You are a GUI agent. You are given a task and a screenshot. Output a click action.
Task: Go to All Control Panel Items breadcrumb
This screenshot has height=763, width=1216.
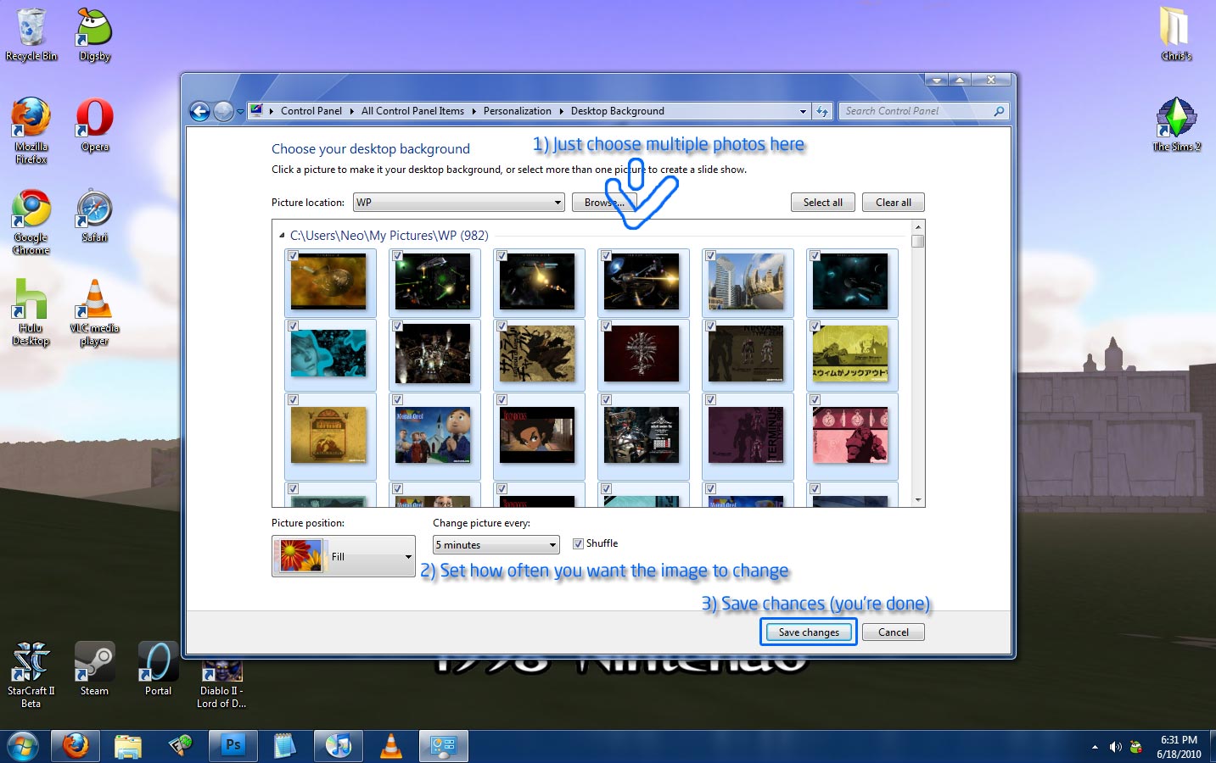tap(412, 111)
